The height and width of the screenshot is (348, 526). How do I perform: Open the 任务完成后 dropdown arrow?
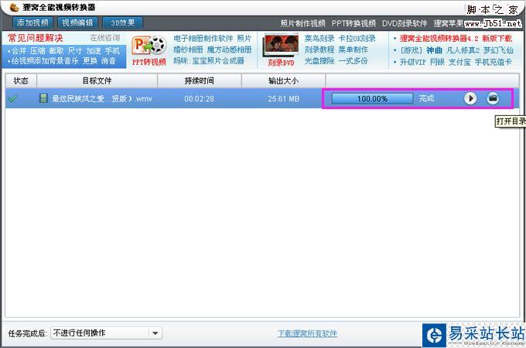(155, 333)
